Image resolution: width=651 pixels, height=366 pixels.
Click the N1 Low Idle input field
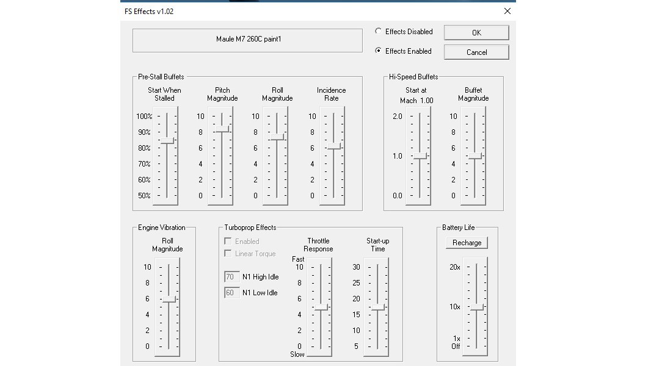231,292
